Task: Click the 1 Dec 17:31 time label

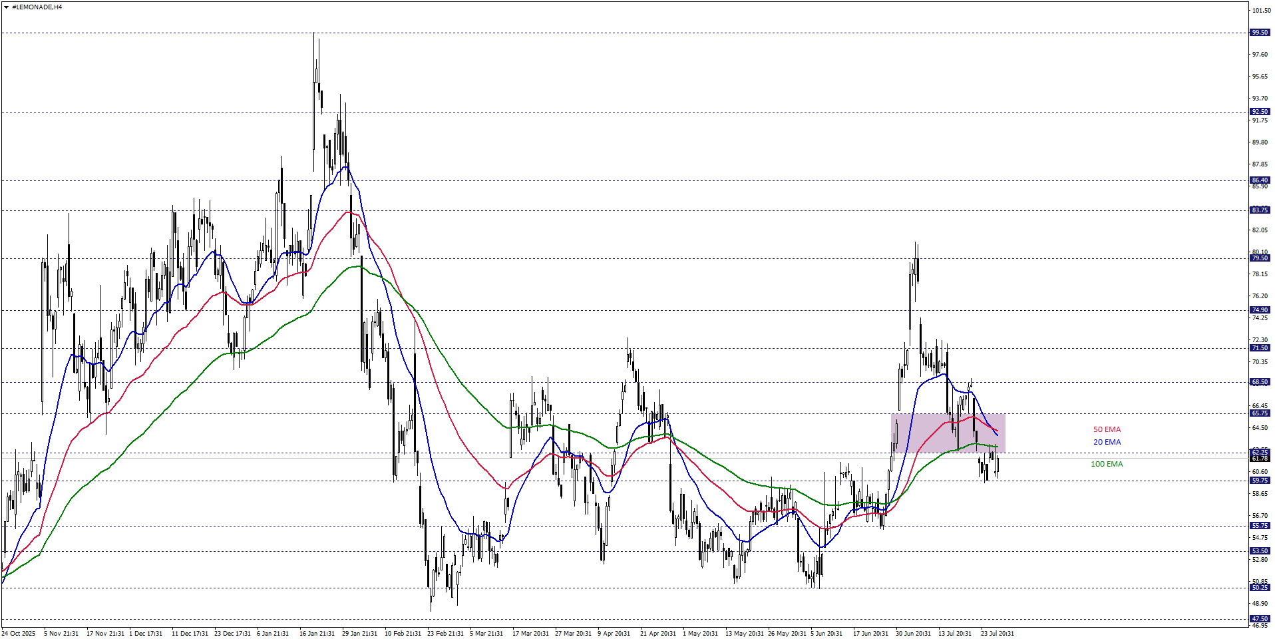Action: tap(146, 634)
